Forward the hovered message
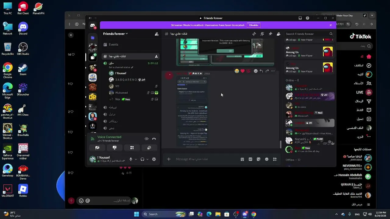The width and height of the screenshot is (390, 219). tap(267, 71)
